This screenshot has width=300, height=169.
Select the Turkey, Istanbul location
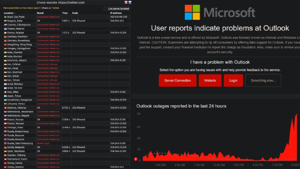pyautogui.click(x=15, y=167)
